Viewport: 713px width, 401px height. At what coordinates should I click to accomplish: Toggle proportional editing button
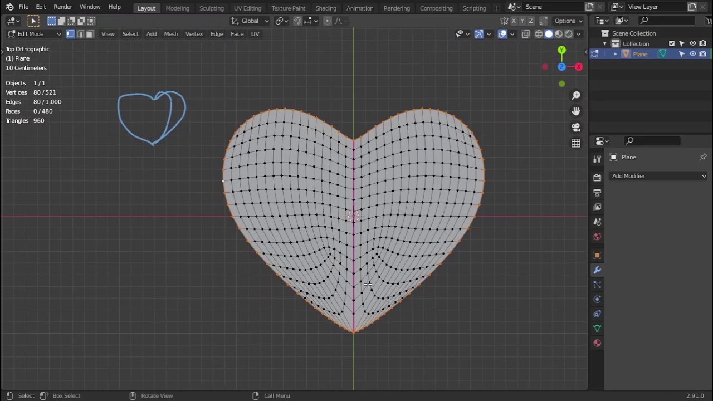tap(328, 21)
